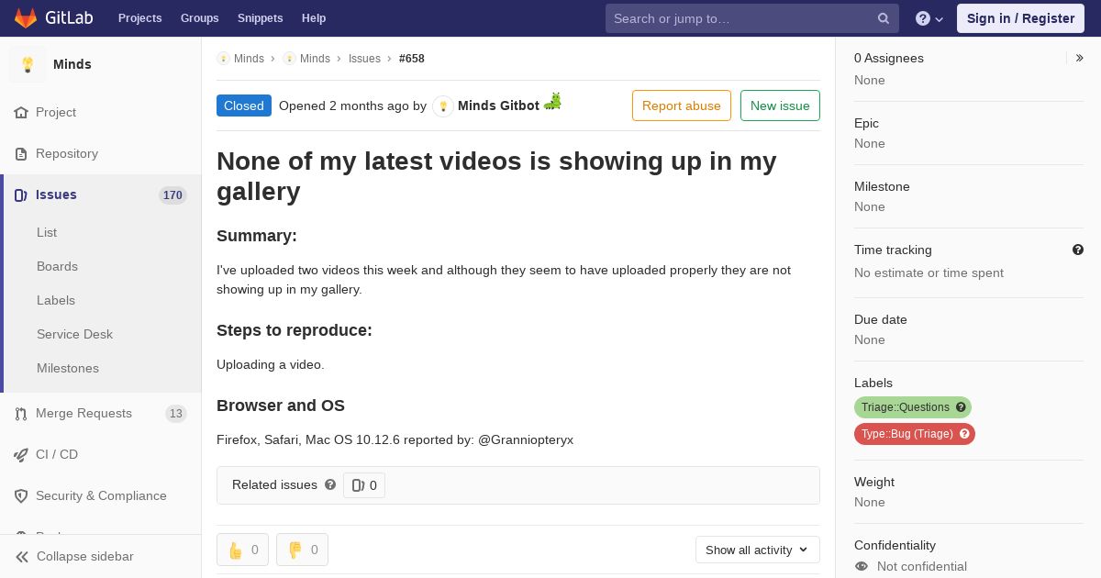Click the Weight label
Image resolution: width=1101 pixels, height=578 pixels.
pos(874,482)
